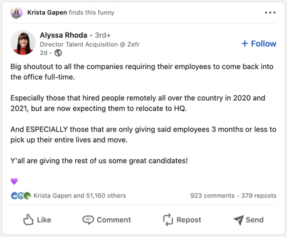Click the Send paper plane icon

coord(238,220)
